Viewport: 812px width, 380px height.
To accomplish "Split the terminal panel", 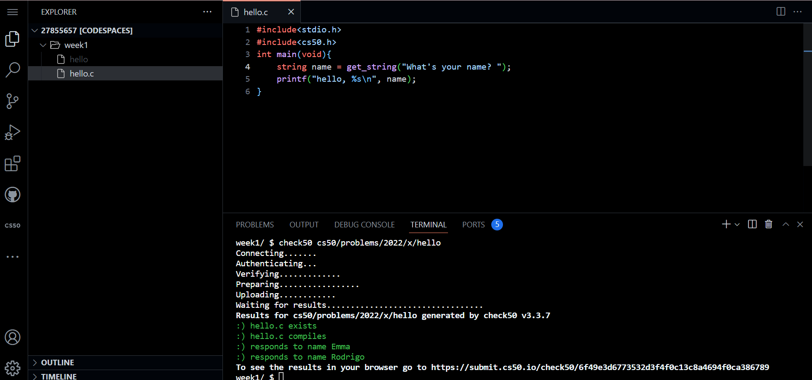I will click(x=752, y=224).
